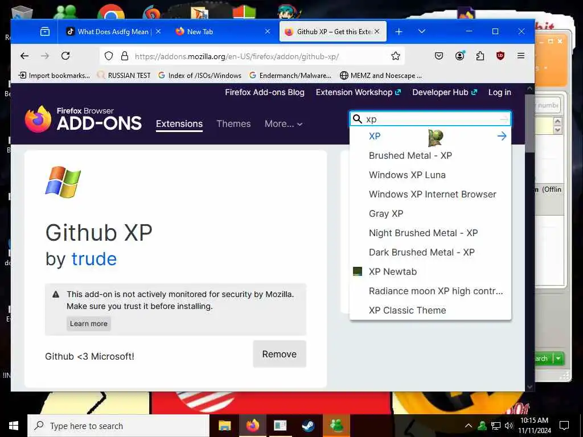Choose Radiance moon XP high contr... suggestion

pos(430,291)
